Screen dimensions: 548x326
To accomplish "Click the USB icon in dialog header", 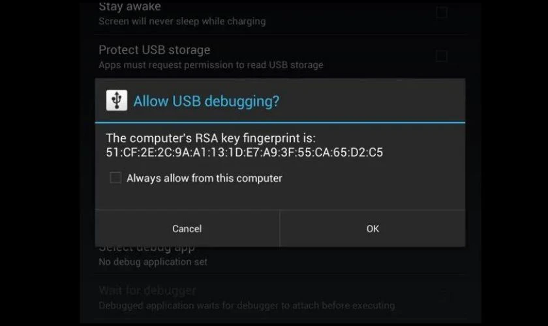I will click(x=117, y=100).
